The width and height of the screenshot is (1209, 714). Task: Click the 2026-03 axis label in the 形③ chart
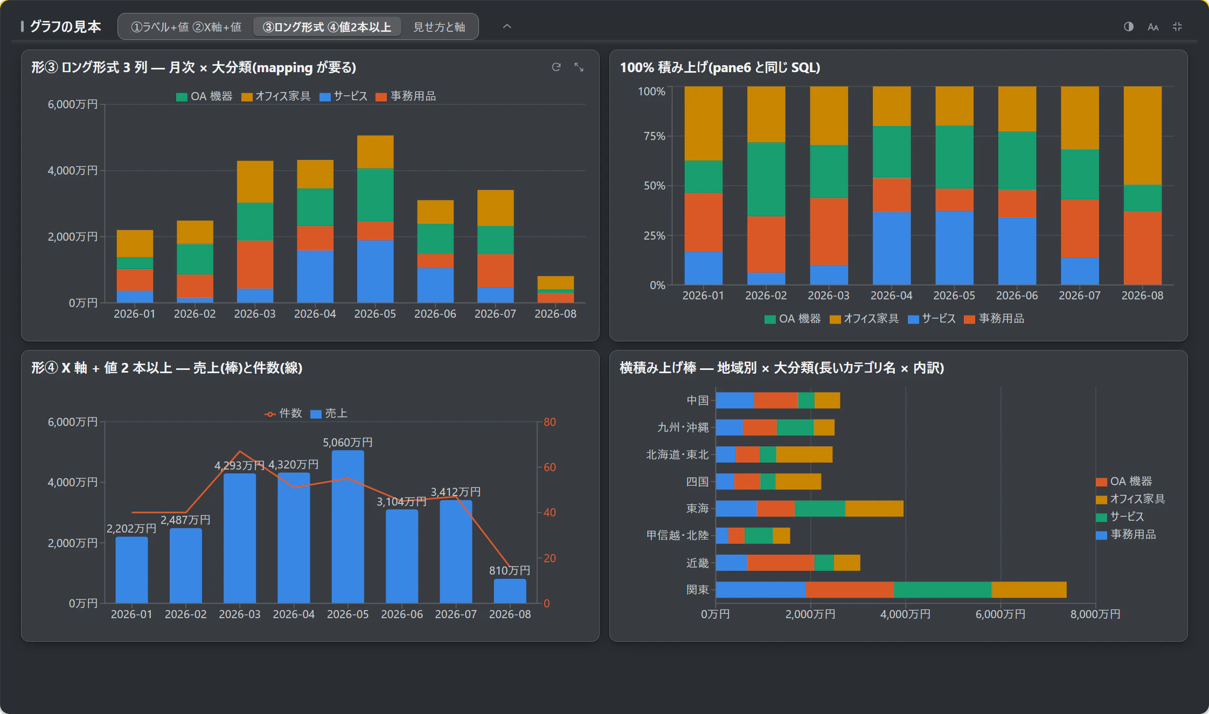click(x=255, y=314)
